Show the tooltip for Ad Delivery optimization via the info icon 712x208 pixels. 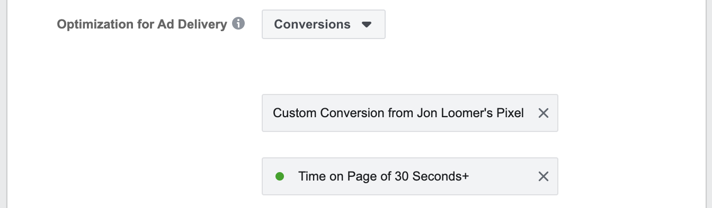click(x=238, y=24)
